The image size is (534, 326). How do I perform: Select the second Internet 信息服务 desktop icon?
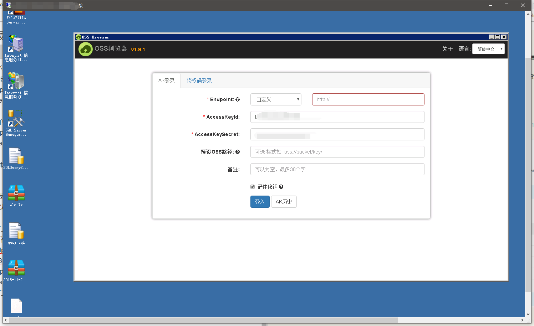(16, 86)
